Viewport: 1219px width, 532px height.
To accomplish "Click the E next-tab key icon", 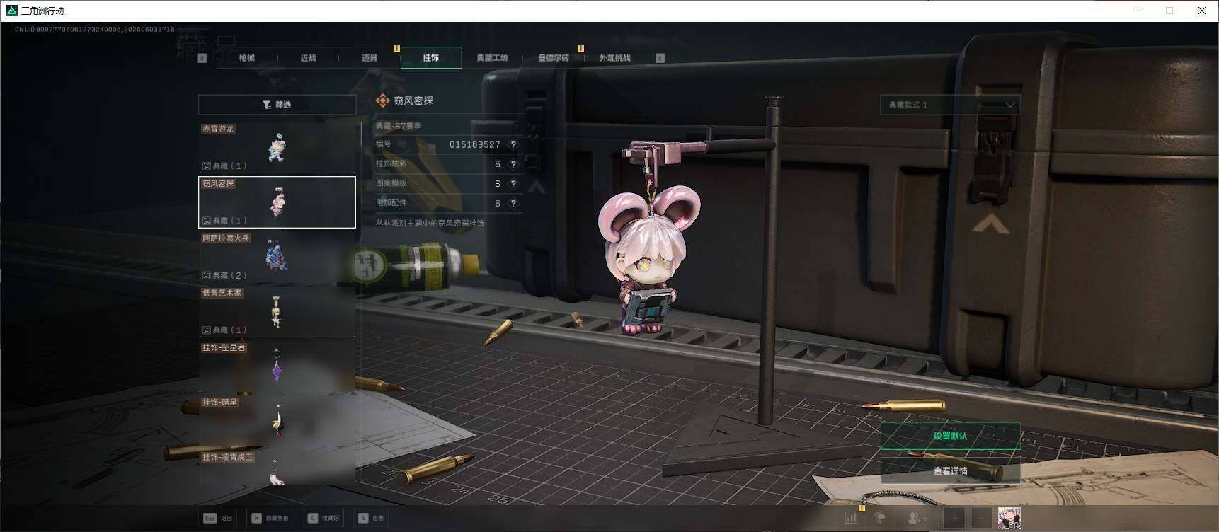I will coord(660,58).
